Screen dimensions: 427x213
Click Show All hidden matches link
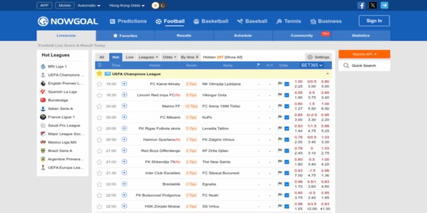click(x=233, y=57)
